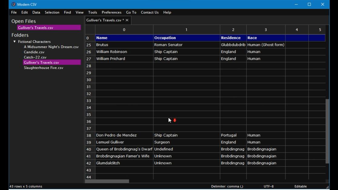Image resolution: width=338 pixels, height=190 pixels.
Task: Select Gulliver's Travels.csv under Open Files
Action: [35, 28]
